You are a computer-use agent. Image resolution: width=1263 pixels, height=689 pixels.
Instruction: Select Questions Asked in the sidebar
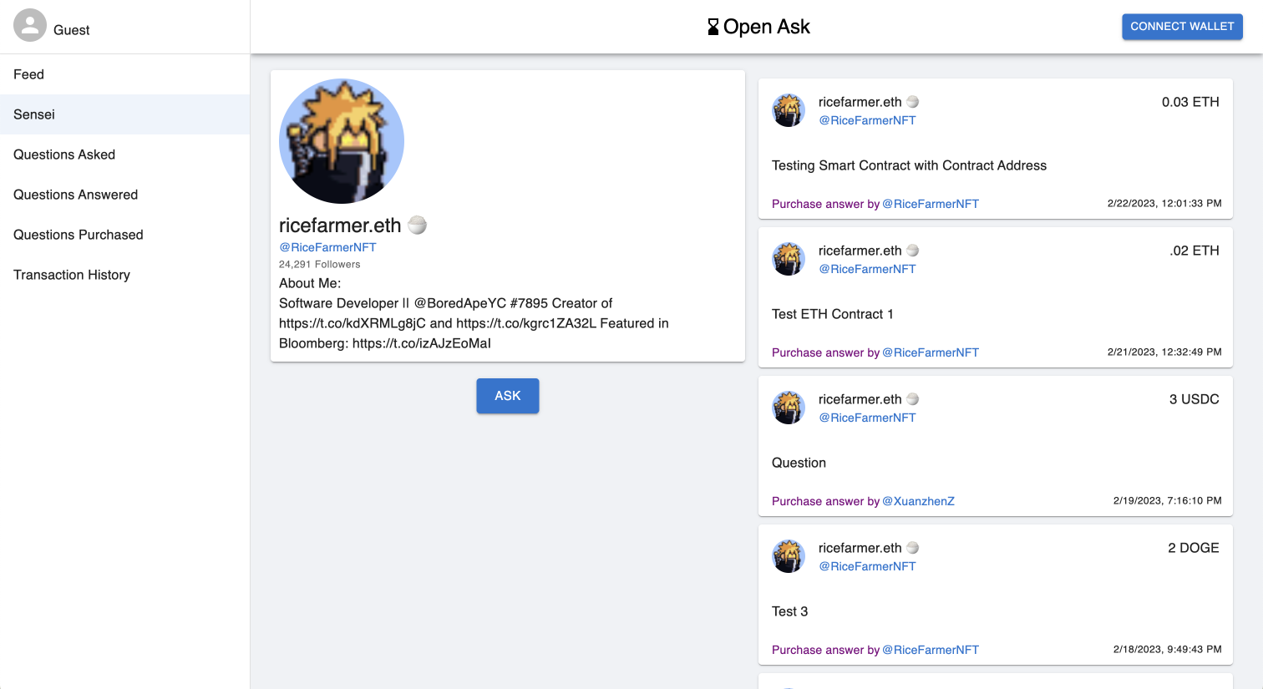[x=63, y=155]
